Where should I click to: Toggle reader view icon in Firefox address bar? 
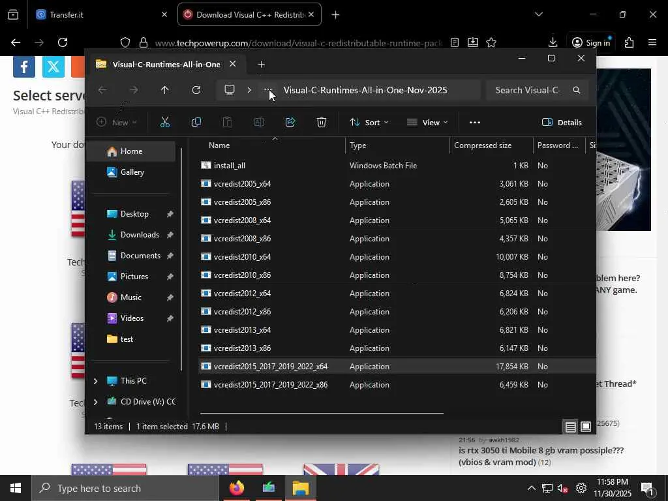pos(455,42)
